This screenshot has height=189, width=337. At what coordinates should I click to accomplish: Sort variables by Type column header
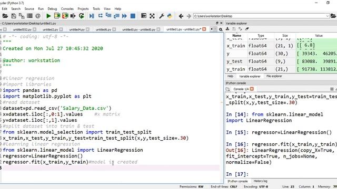(261, 36)
